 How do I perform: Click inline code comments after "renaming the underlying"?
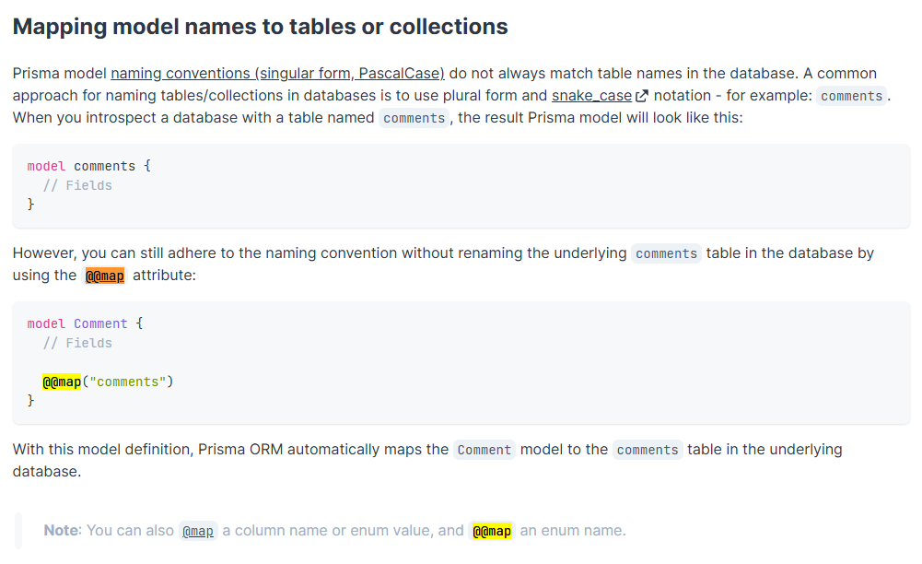pos(666,253)
